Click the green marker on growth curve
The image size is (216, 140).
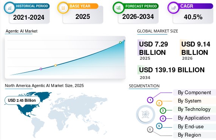[x=120, y=42]
